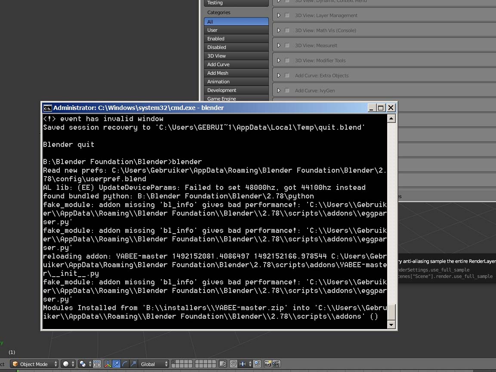Screen dimensions: 496x372
Task: Select the Game Engine category
Action: coord(236,98)
